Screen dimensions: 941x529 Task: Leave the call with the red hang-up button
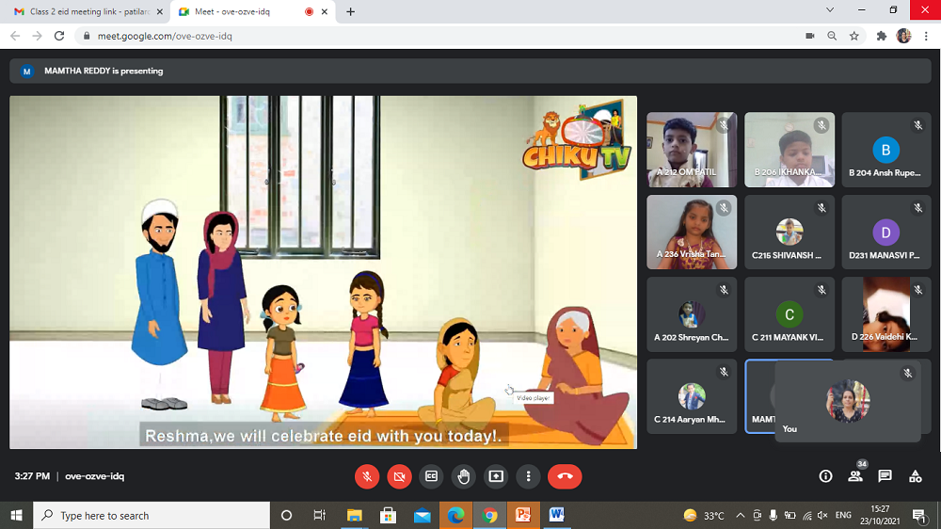pyautogui.click(x=565, y=476)
